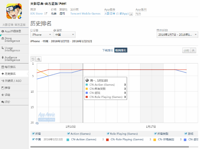
Task: Open Audience Intelligence in the sidebar
Action: [x=14, y=59]
